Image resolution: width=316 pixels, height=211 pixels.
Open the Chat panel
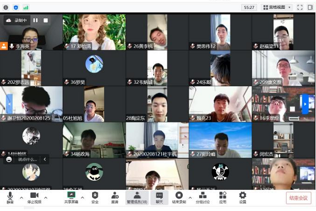[x=159, y=197]
